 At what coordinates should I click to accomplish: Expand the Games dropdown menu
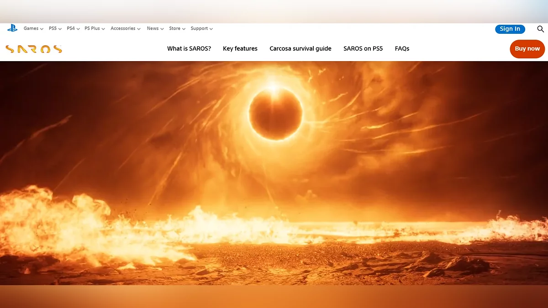coord(33,28)
